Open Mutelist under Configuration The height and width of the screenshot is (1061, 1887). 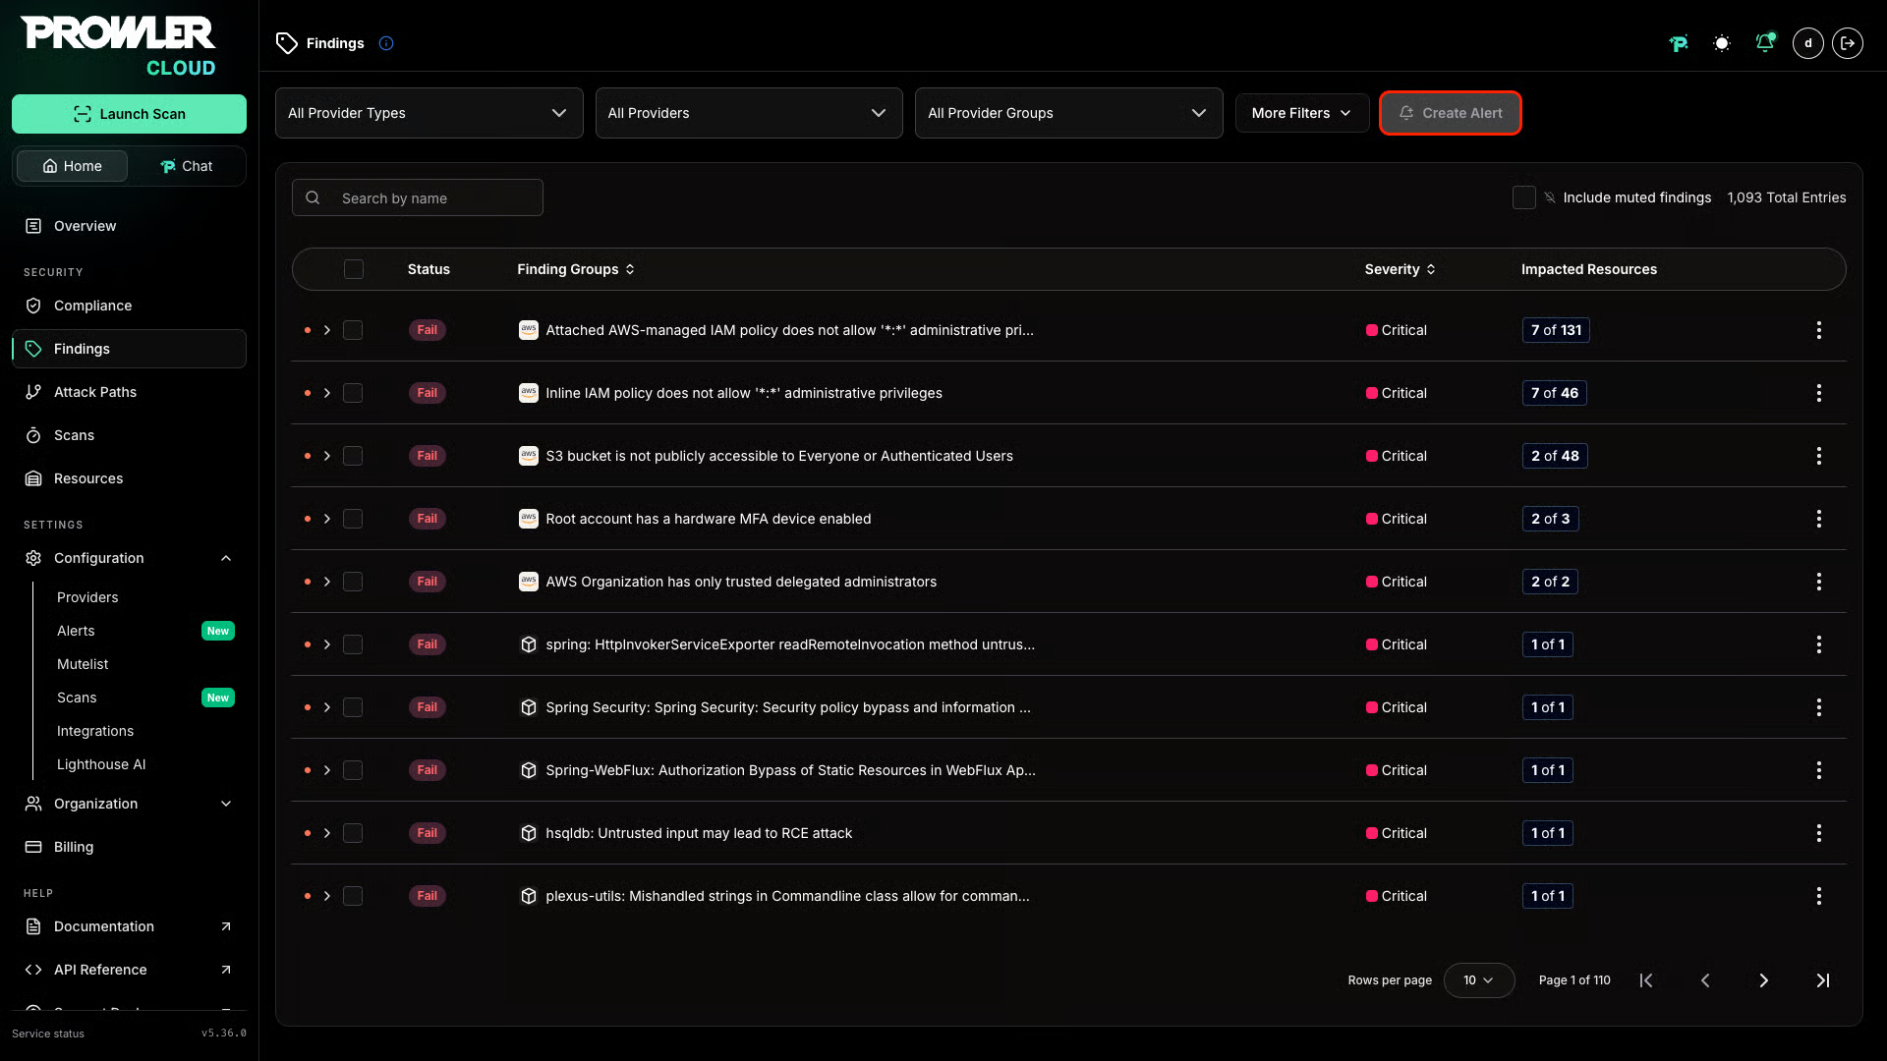pos(83,664)
